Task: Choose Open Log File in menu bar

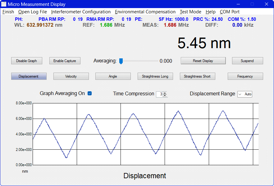Action: pos(33,12)
